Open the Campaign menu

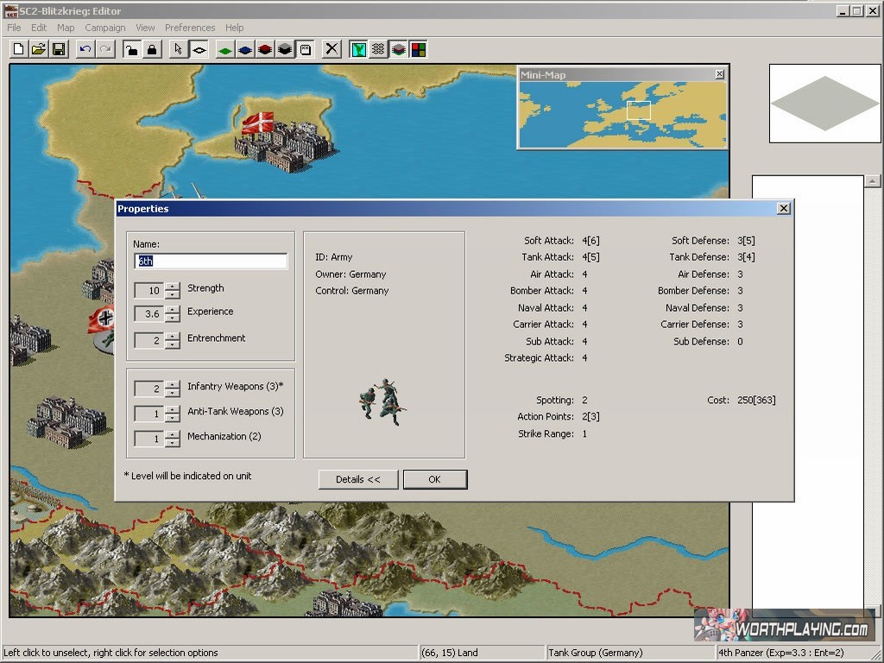[x=105, y=28]
